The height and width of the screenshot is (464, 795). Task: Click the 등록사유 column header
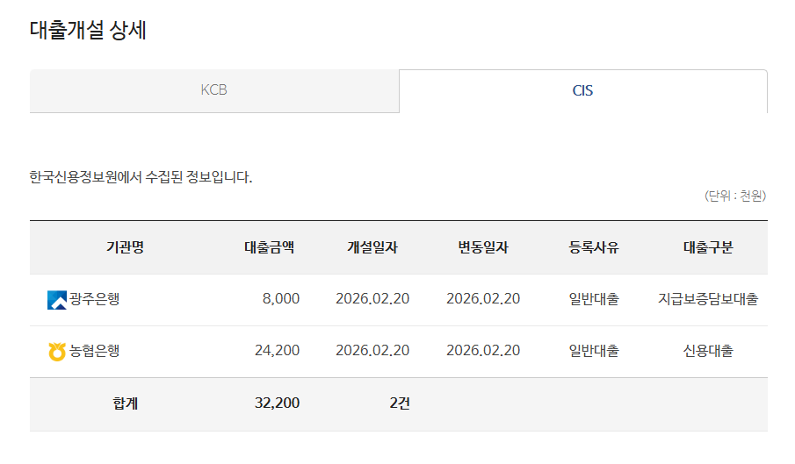pyautogui.click(x=594, y=247)
